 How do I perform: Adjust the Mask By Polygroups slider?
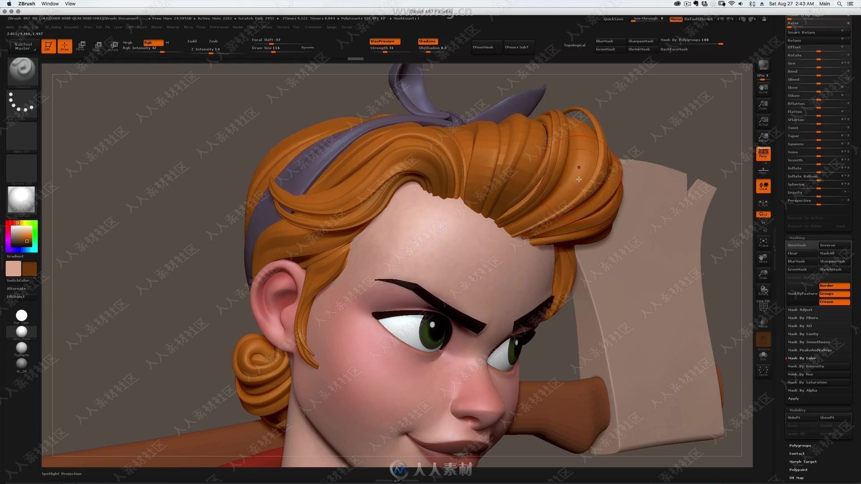691,41
